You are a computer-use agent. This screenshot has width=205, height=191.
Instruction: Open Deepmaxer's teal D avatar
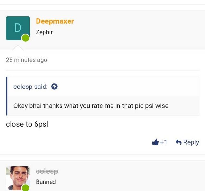[18, 28]
